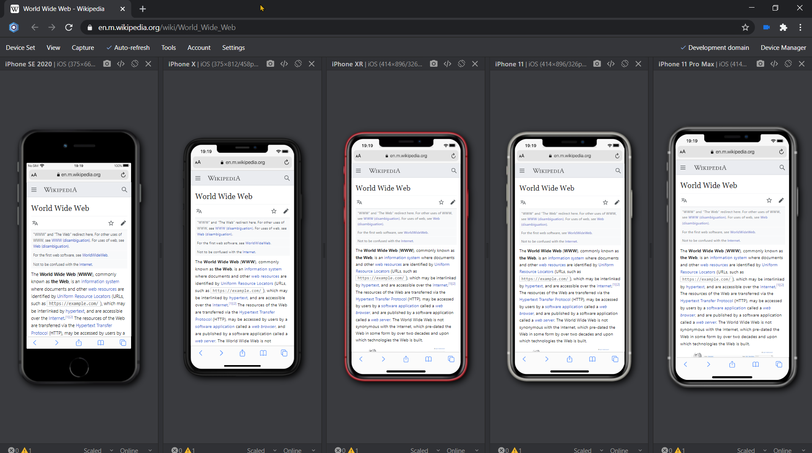Screen dimensions: 812x453
Task: Toggle the Auto-refresh option off
Action: point(128,47)
